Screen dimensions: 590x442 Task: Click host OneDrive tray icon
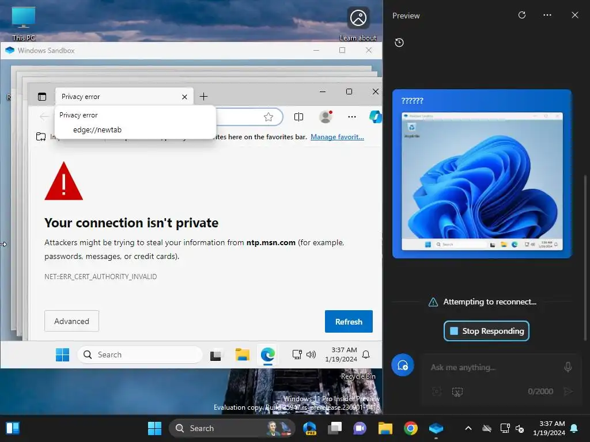tap(487, 428)
